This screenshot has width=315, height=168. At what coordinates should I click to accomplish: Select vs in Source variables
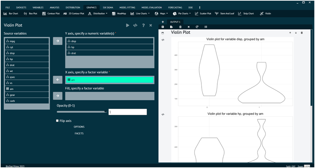point(27,83)
